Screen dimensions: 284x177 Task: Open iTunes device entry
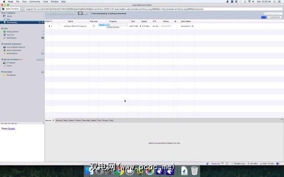tap(9, 66)
